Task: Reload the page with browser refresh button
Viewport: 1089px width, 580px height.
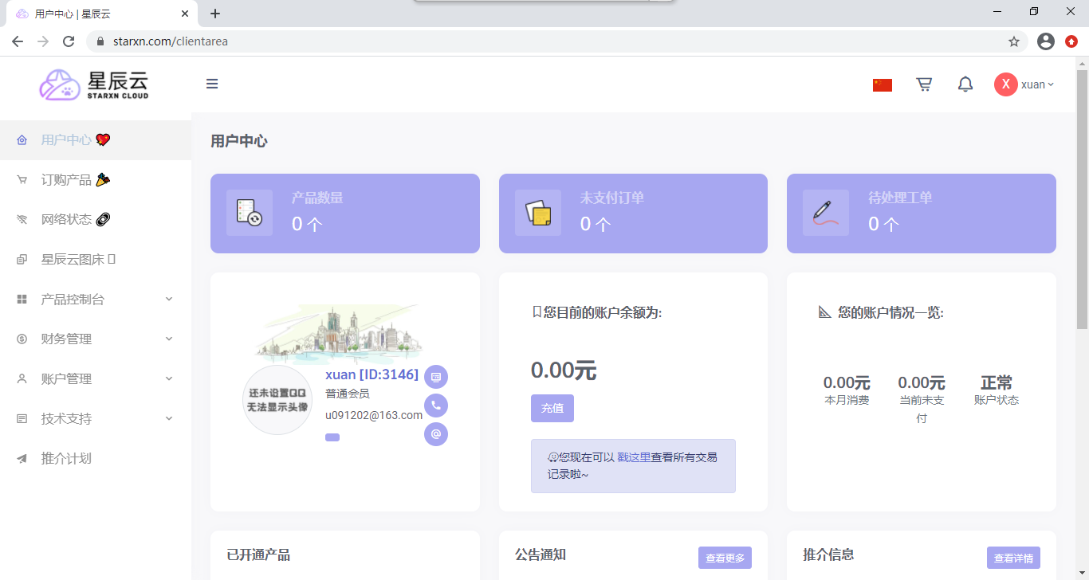Action: pos(69,41)
